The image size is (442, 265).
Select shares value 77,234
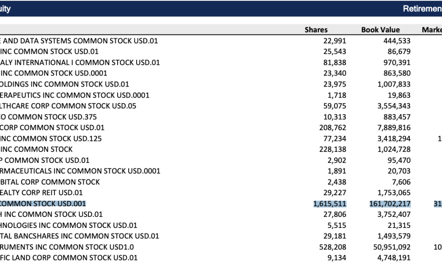click(x=335, y=139)
